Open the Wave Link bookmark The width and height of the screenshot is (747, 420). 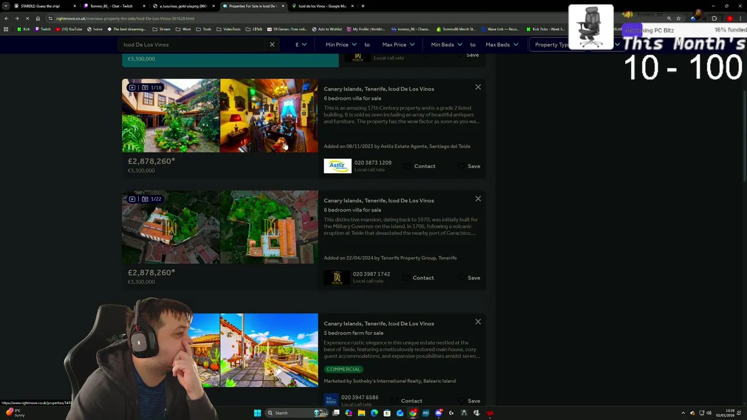[x=500, y=29]
